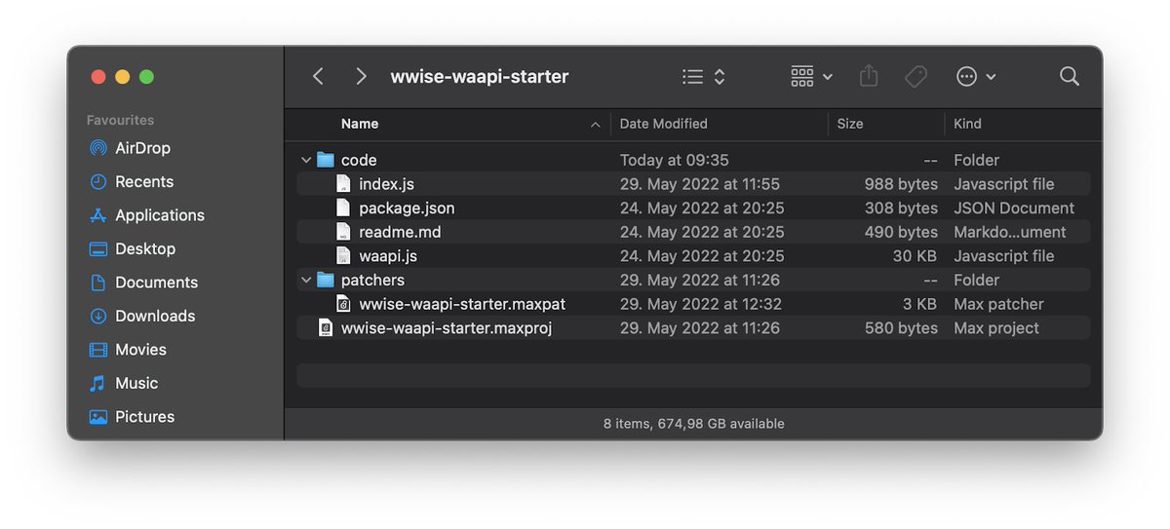Click the Pictures sidebar icon
Viewport: 1170px width, 529px height.
coord(97,417)
